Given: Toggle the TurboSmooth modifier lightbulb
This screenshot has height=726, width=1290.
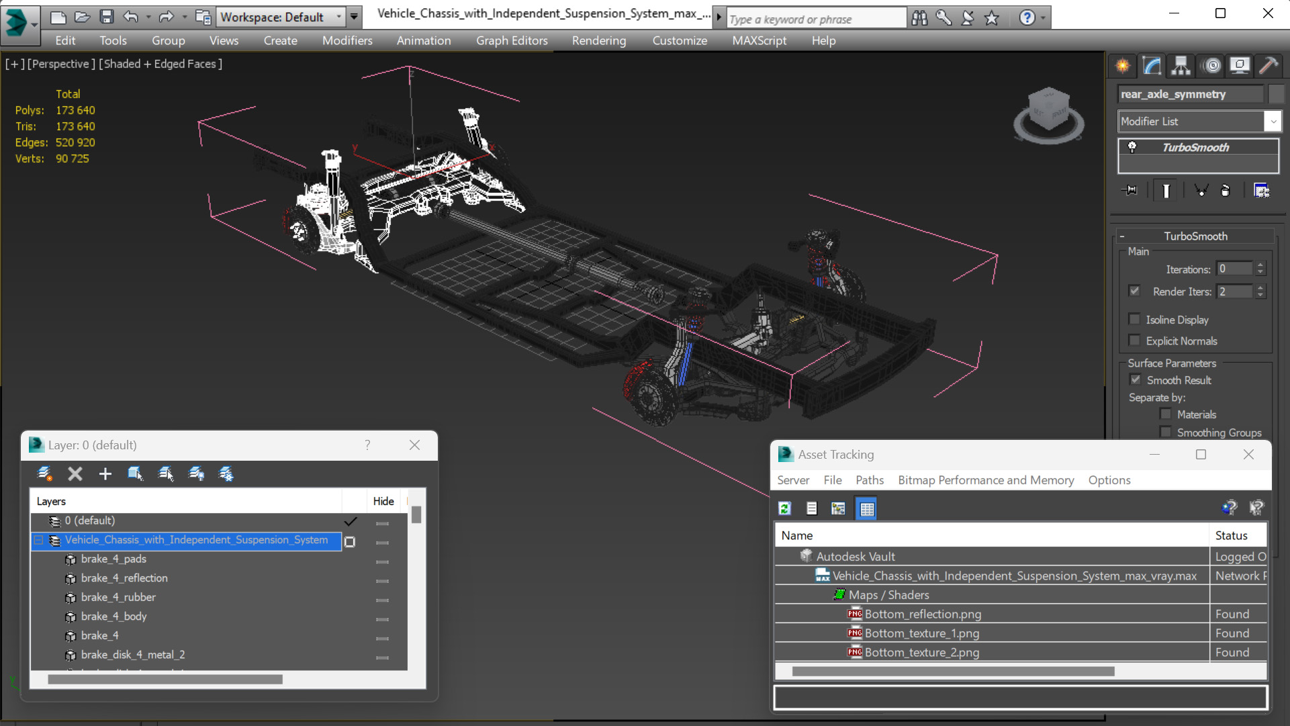Looking at the screenshot, I should [1132, 147].
